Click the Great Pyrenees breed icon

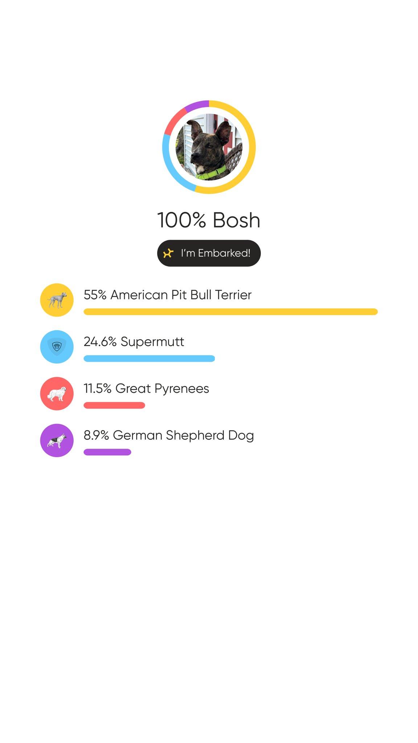pos(57,394)
